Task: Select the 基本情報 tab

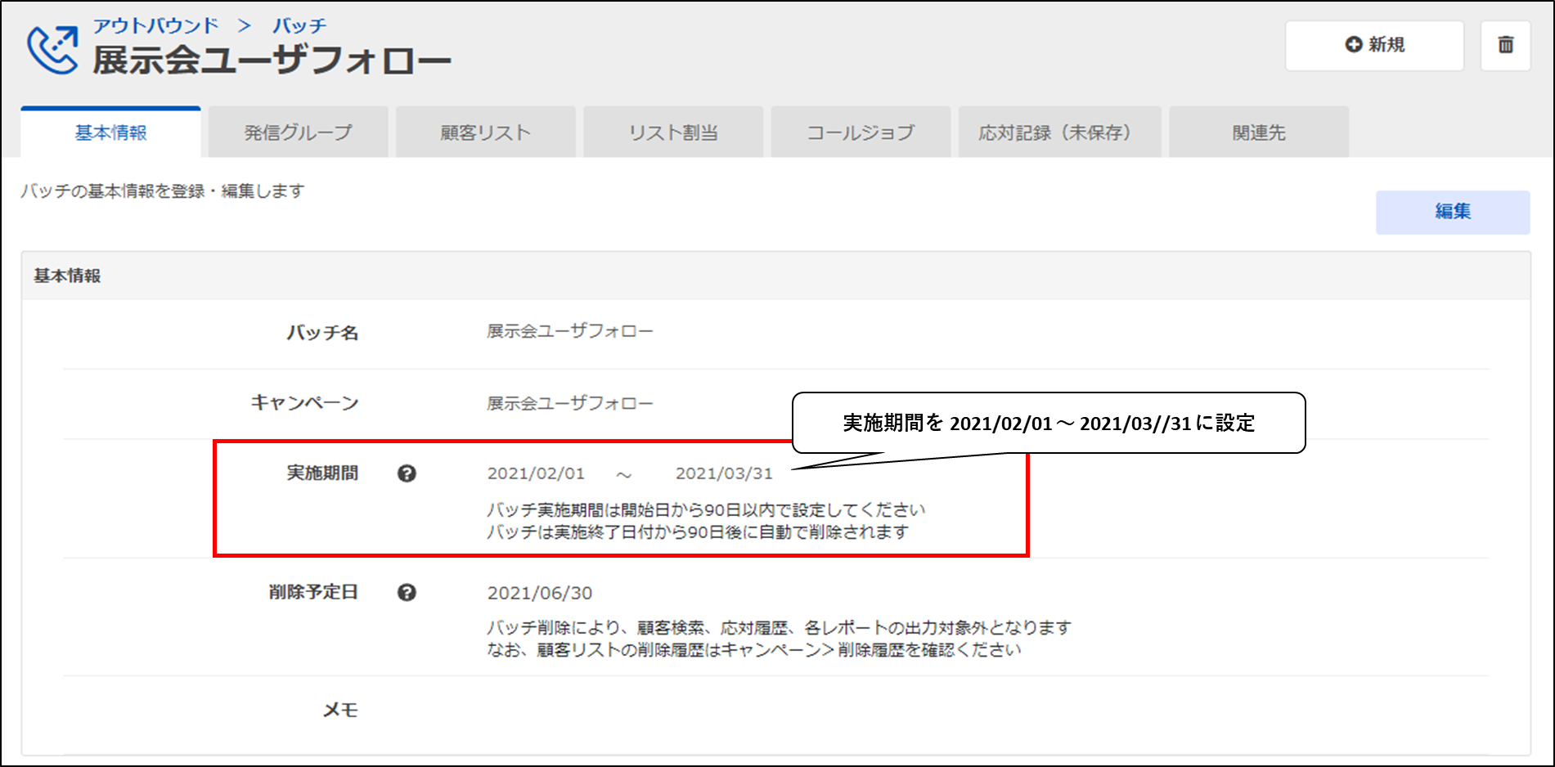Action: pyautogui.click(x=110, y=132)
